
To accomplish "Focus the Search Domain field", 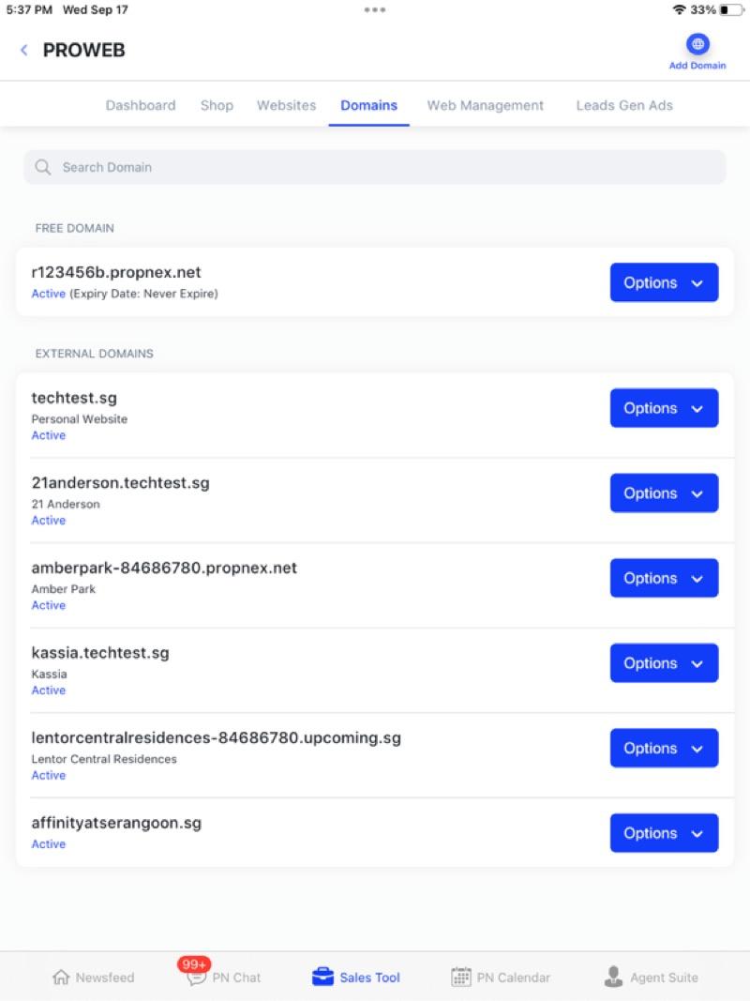I will point(375,167).
